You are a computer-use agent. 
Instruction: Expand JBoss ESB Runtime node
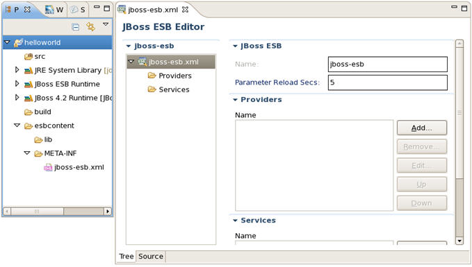(17, 84)
